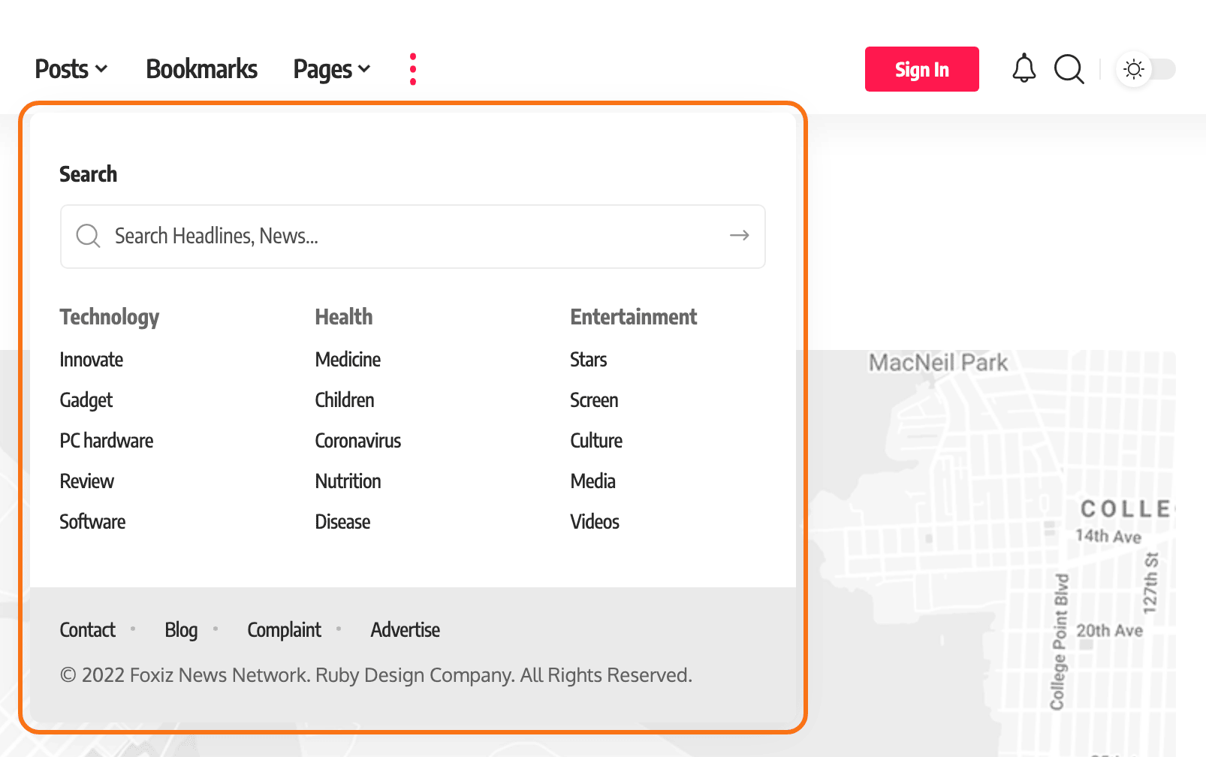Open the Technology category heading

point(110,317)
